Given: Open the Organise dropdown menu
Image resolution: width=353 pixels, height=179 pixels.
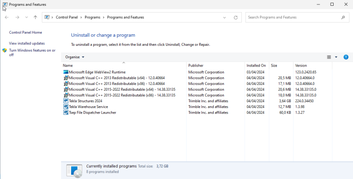Looking at the screenshot, I should tap(74, 57).
